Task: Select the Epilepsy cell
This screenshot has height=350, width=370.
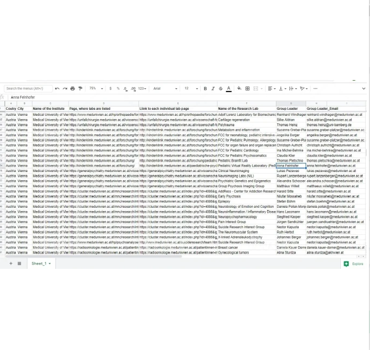Action: pyautogui.click(x=247, y=202)
